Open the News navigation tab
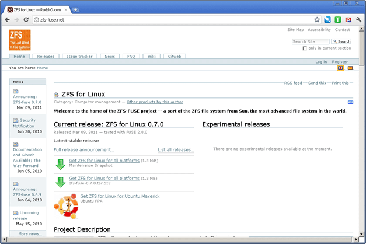Image resolution: width=366 pixels, height=244 pixels. click(110, 57)
